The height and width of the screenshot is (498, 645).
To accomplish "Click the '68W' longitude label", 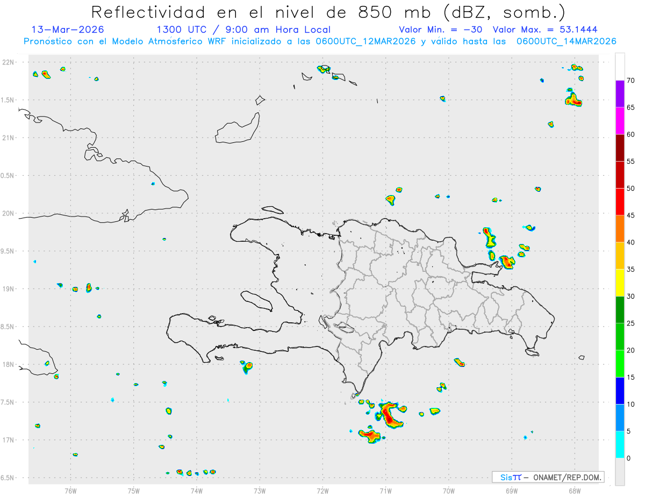I will [575, 490].
